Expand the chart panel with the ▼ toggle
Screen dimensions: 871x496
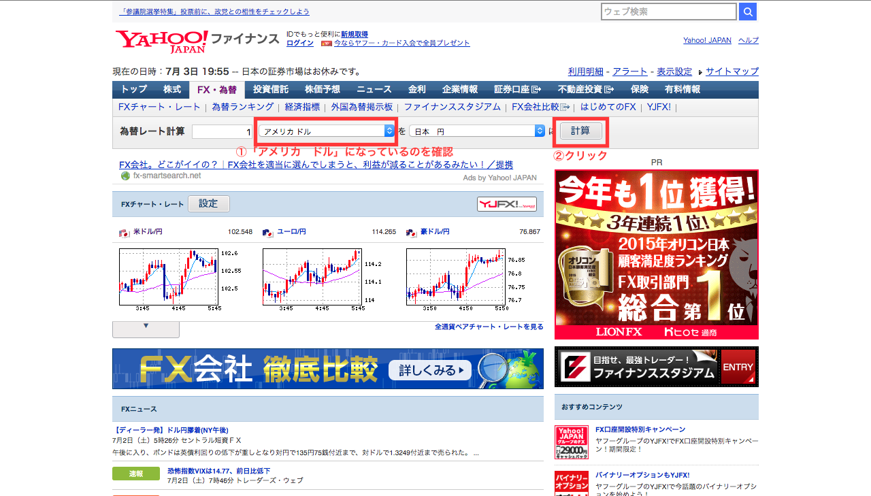coord(146,329)
